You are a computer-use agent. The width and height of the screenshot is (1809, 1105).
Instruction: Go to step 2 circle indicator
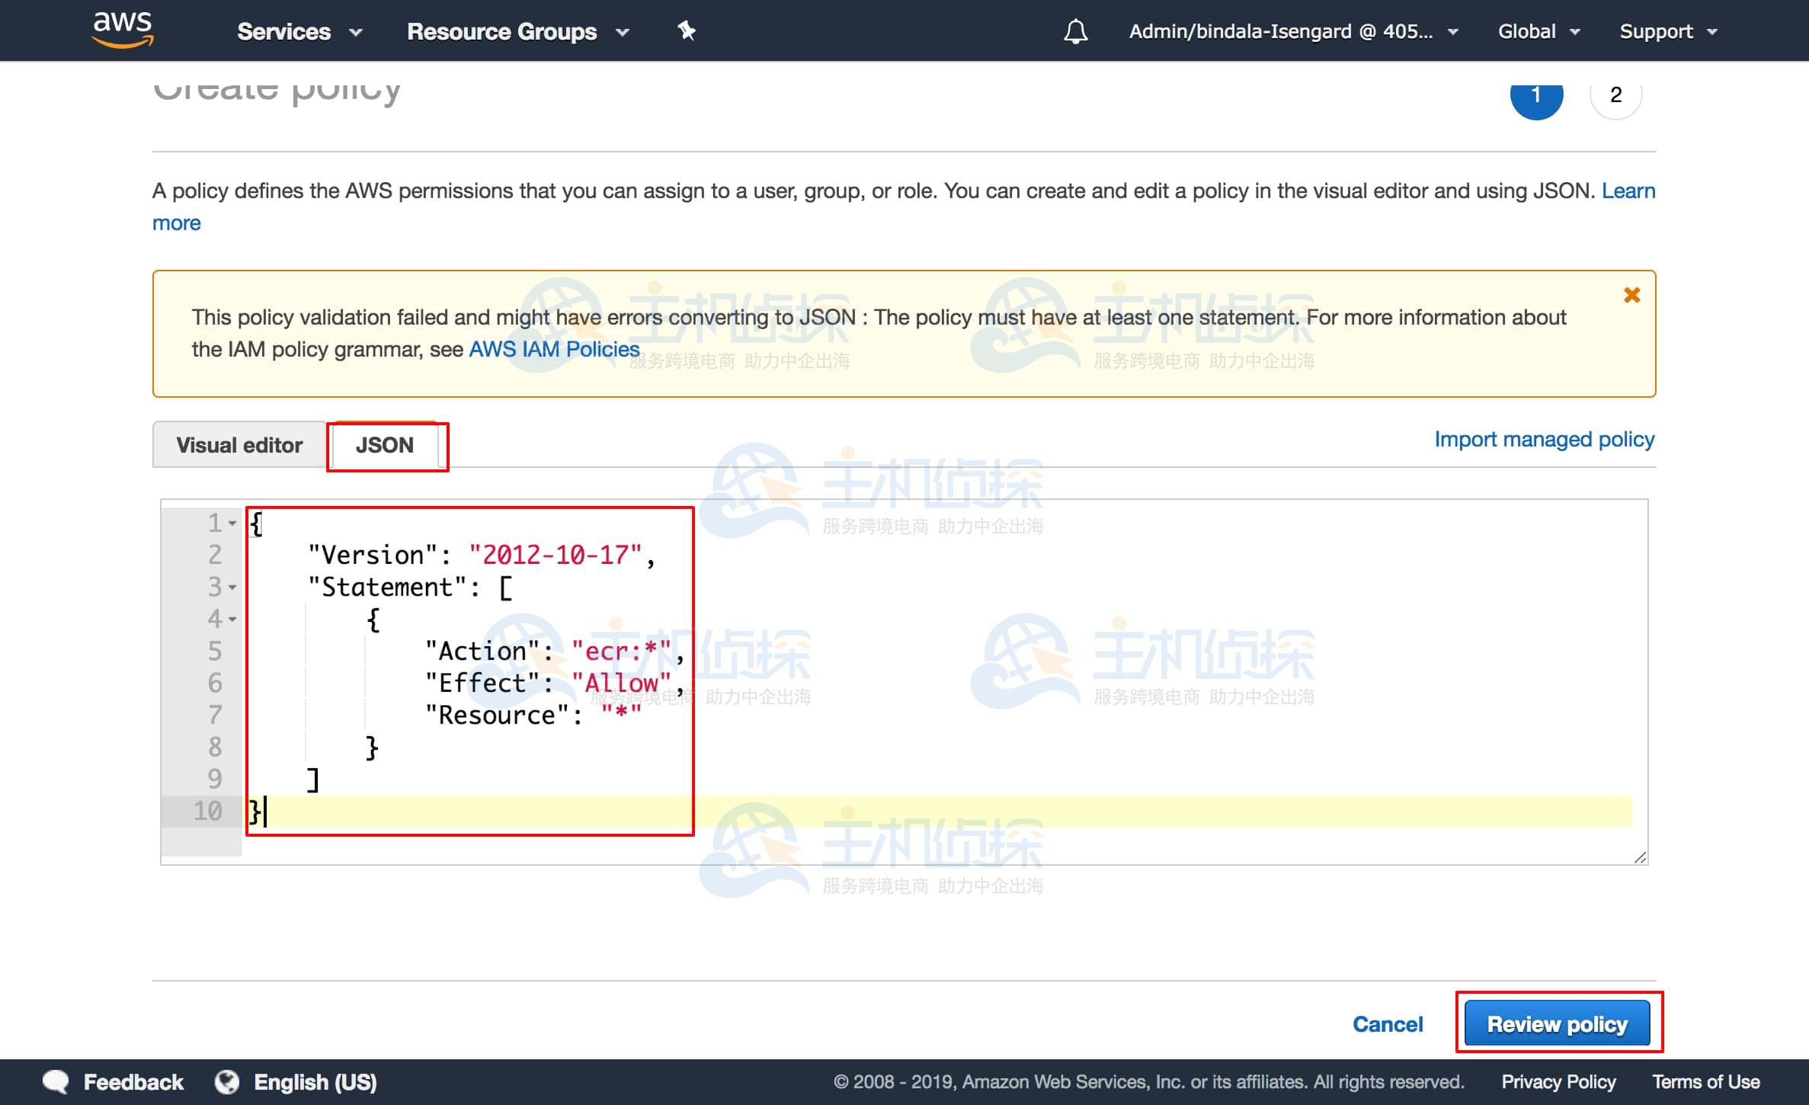[1615, 96]
